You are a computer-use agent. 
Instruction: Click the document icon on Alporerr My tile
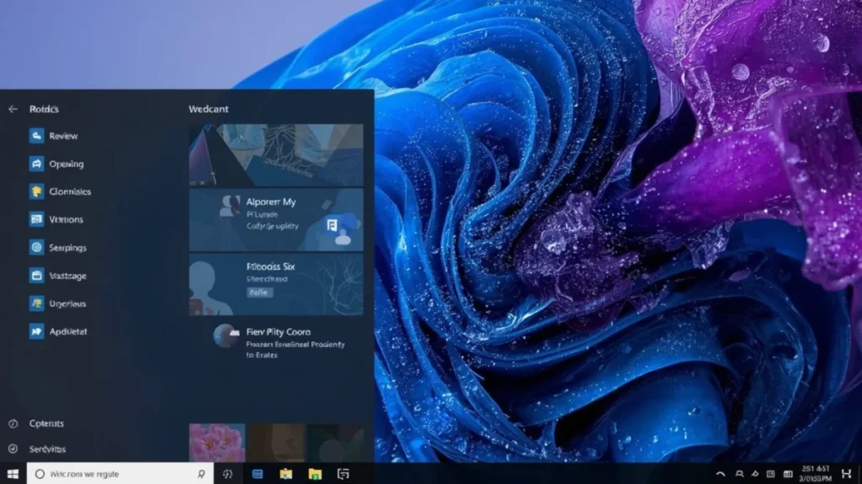[x=332, y=225]
